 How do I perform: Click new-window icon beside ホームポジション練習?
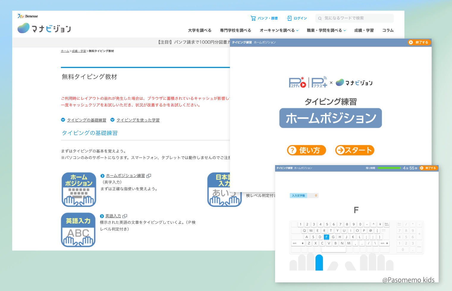(x=149, y=176)
